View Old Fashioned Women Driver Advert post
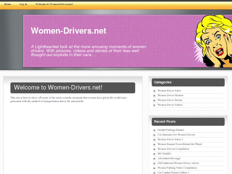 178,163
